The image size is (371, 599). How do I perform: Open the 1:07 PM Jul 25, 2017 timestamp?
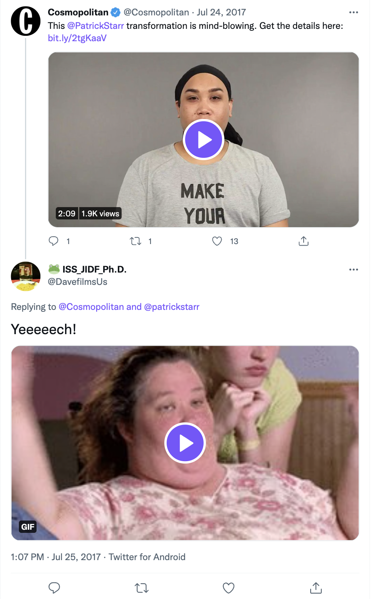56,557
